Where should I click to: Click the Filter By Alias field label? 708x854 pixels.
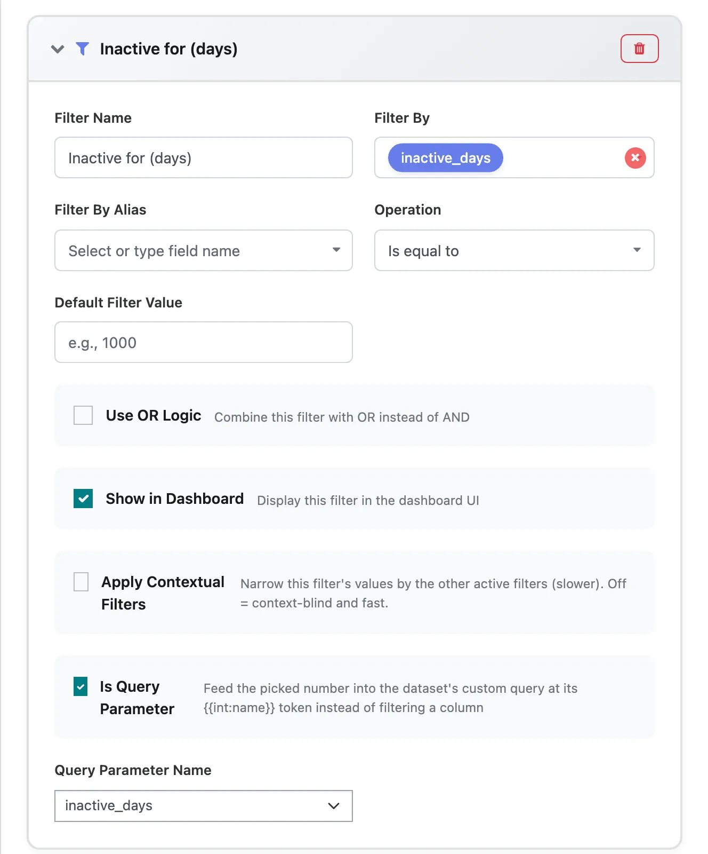[100, 210]
